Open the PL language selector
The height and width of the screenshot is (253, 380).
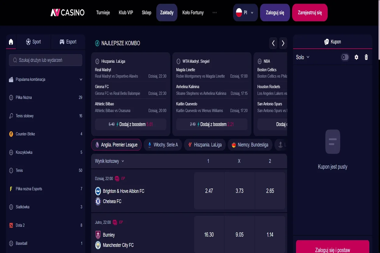(x=245, y=12)
